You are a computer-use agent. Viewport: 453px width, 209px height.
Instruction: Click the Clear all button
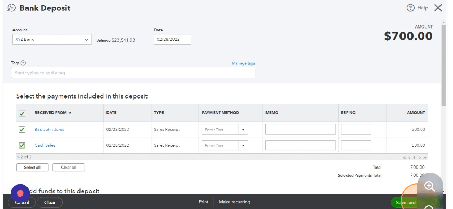[x=69, y=167]
